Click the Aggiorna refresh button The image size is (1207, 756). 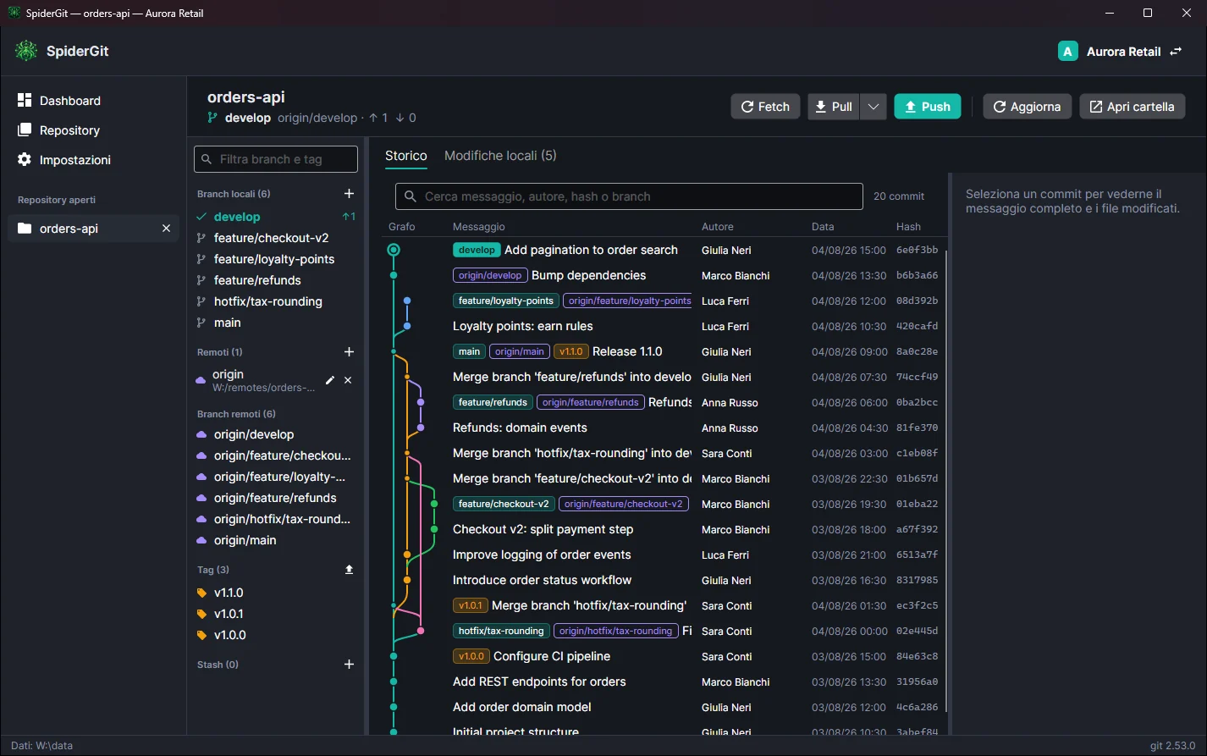click(1027, 107)
